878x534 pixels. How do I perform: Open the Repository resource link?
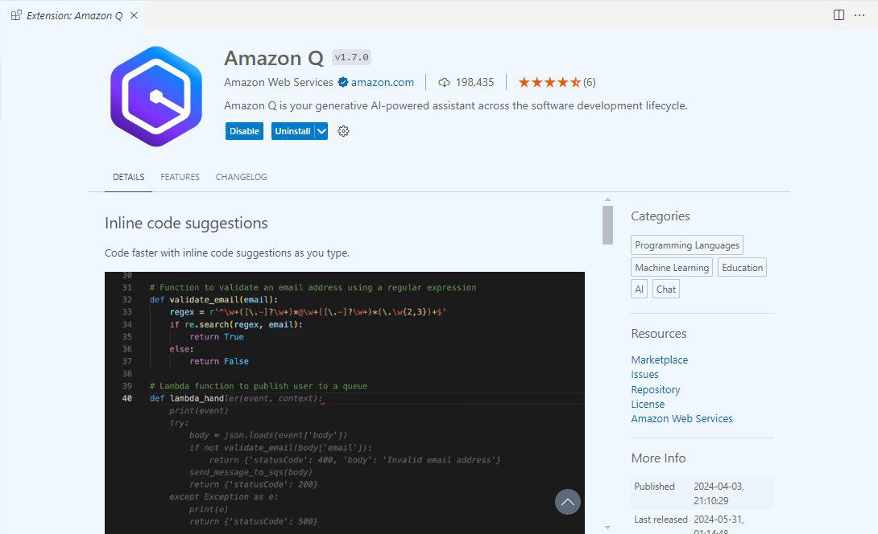point(655,389)
